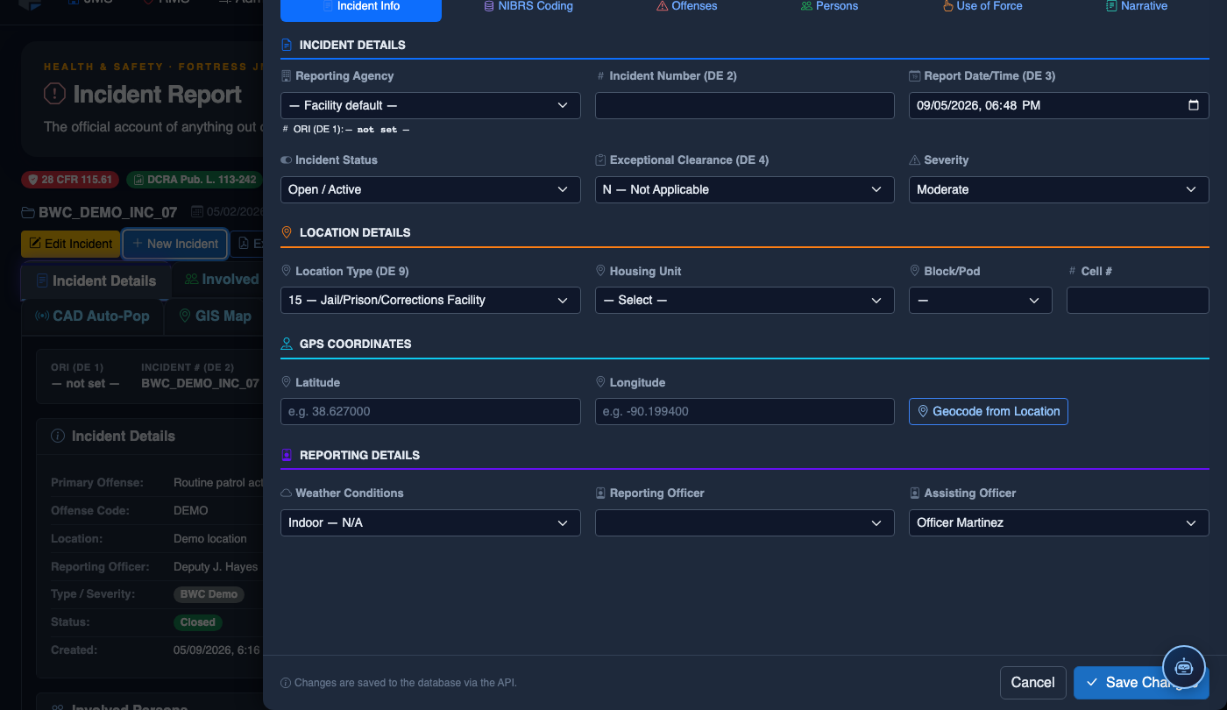The image size is (1227, 710).
Task: Click the Location Details pin icon
Action: [287, 233]
